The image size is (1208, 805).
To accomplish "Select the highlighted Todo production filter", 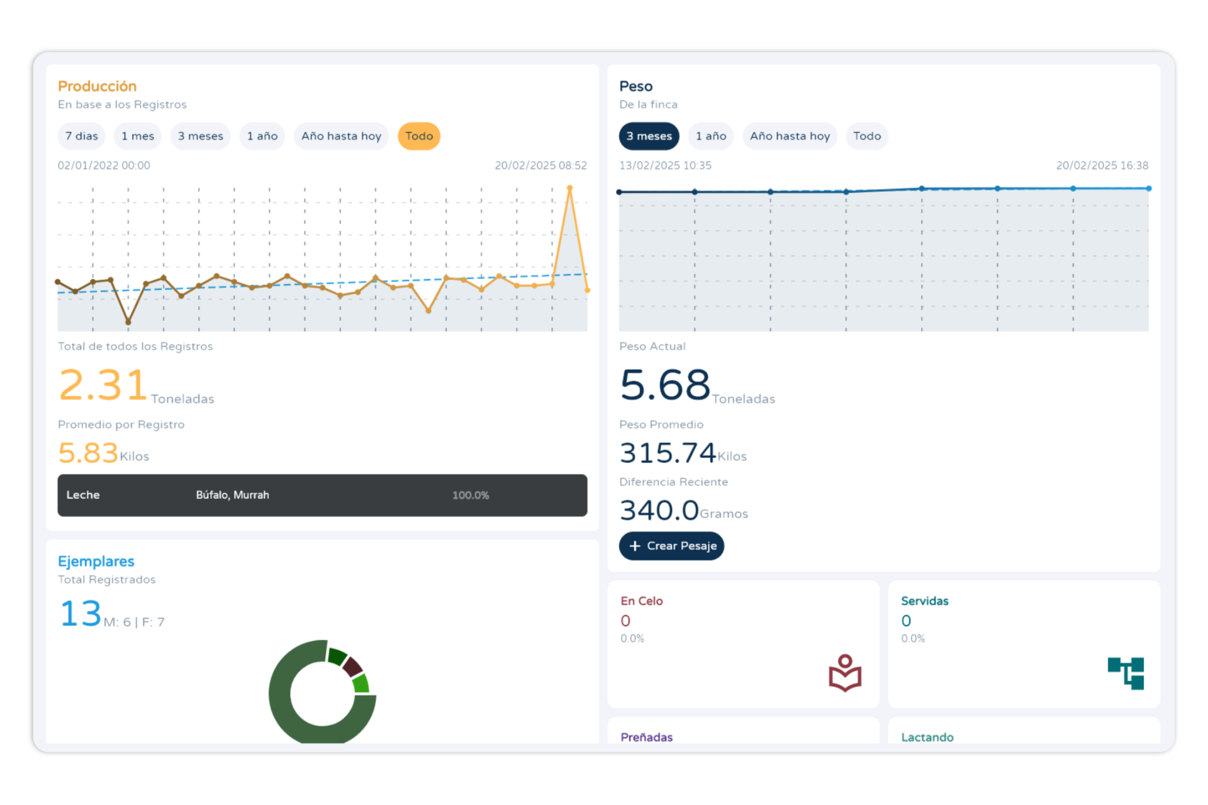I will [x=419, y=136].
